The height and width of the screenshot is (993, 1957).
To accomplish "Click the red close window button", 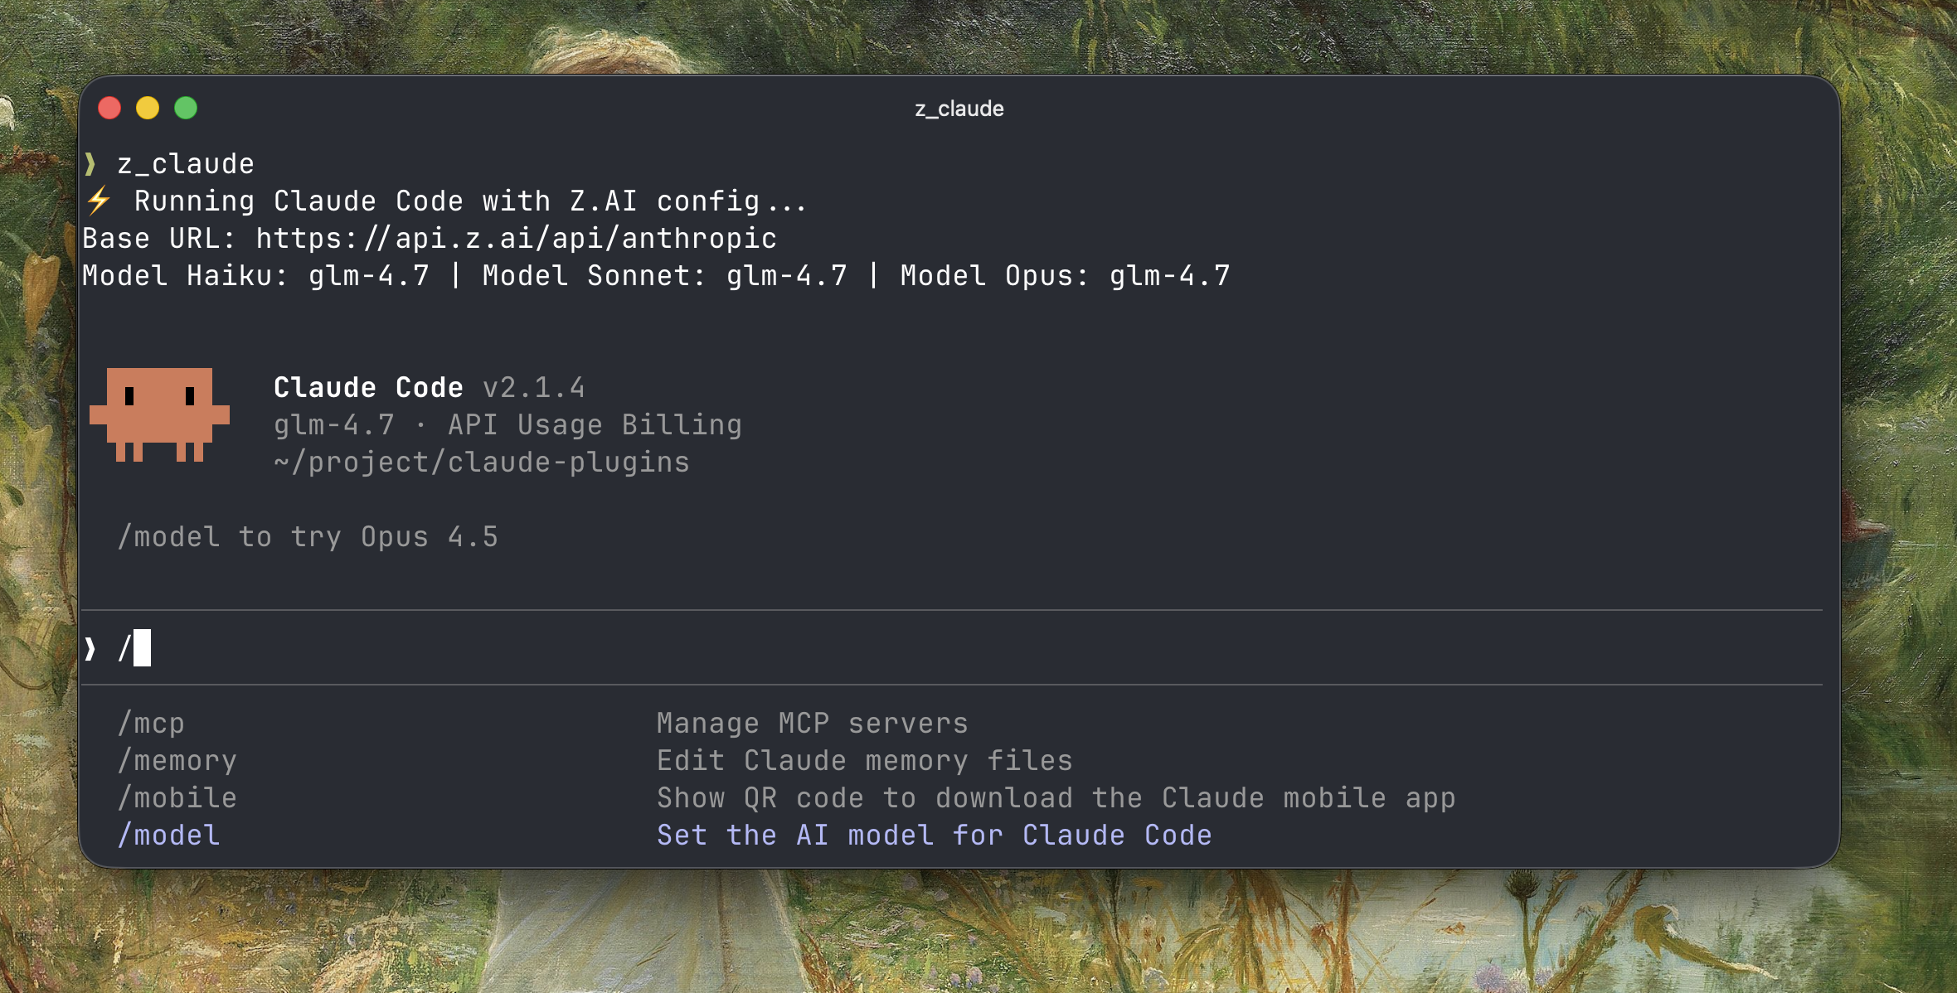I will [x=109, y=108].
